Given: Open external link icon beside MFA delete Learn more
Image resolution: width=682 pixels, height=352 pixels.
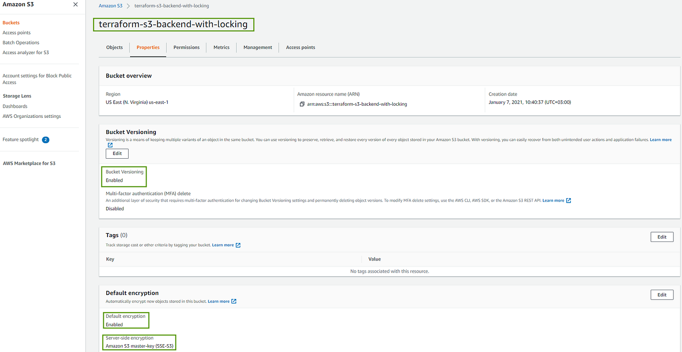Looking at the screenshot, I should coord(568,201).
